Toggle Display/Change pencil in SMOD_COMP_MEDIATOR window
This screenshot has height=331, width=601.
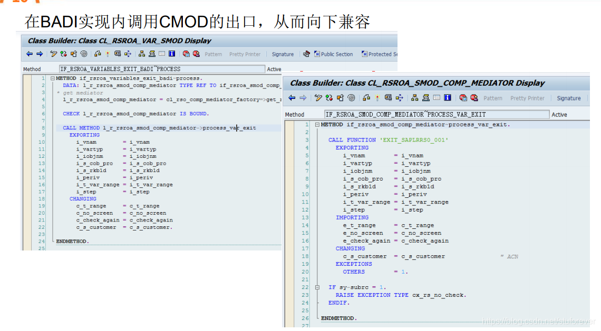[318, 98]
